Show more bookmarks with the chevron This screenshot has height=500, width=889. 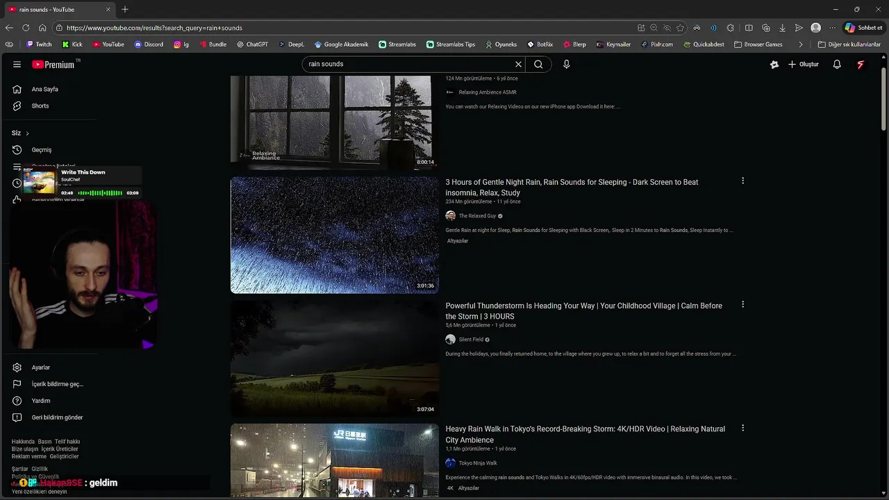pos(801,44)
